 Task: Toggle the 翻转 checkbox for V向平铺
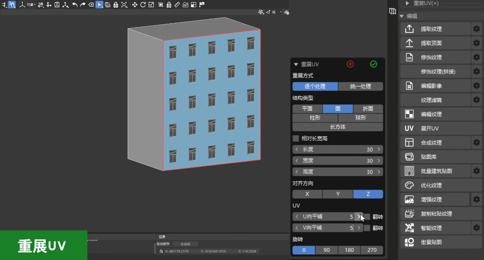pos(367,228)
